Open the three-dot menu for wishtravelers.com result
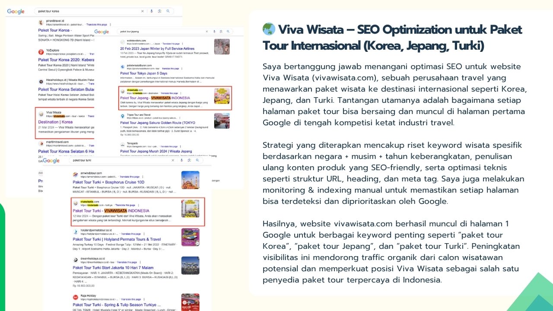 tap(182, 44)
